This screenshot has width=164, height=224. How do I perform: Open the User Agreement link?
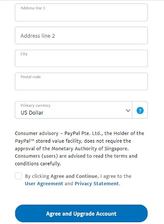pos(44,183)
